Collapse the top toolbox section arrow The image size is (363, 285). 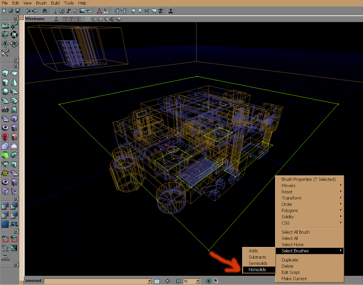(x=16, y=18)
